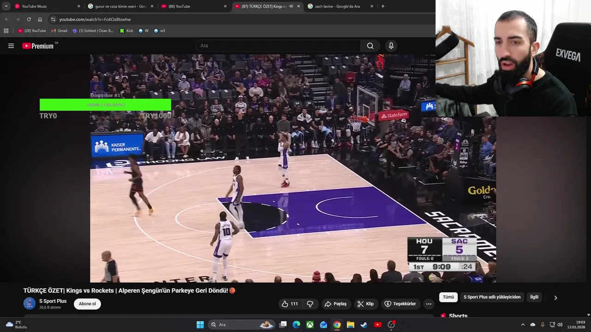Open OBS Studio from the taskbar
The width and height of the screenshot is (591, 332).
(391, 325)
